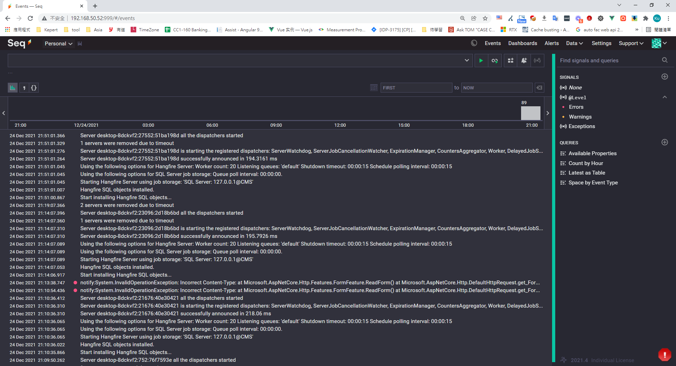Viewport: 676px width, 366px height.
Task: Open the Data menu dropdown
Action: pos(574,43)
